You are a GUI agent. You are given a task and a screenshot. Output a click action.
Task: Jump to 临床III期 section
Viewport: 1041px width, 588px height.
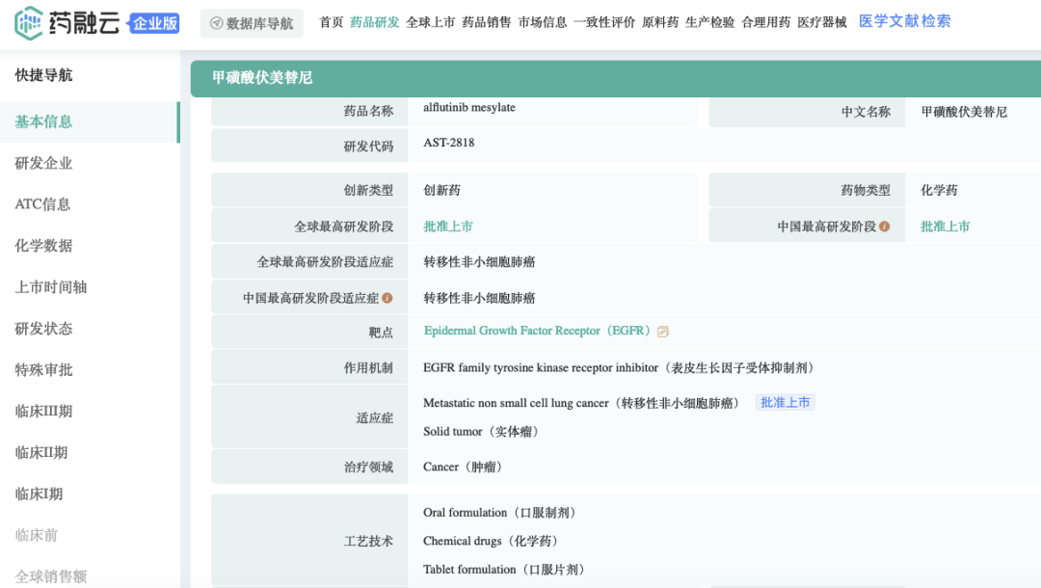coord(43,412)
